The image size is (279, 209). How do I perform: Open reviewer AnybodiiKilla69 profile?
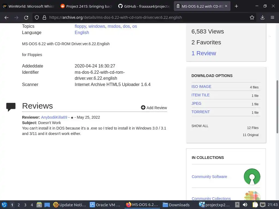tap(54, 117)
